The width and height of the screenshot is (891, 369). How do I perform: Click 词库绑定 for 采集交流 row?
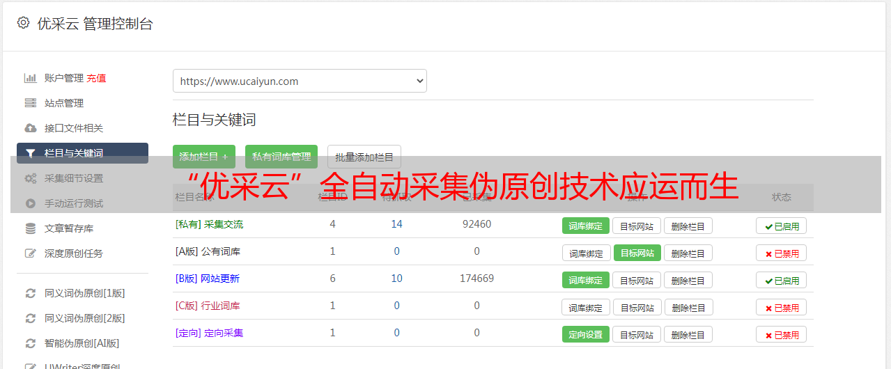click(x=586, y=226)
